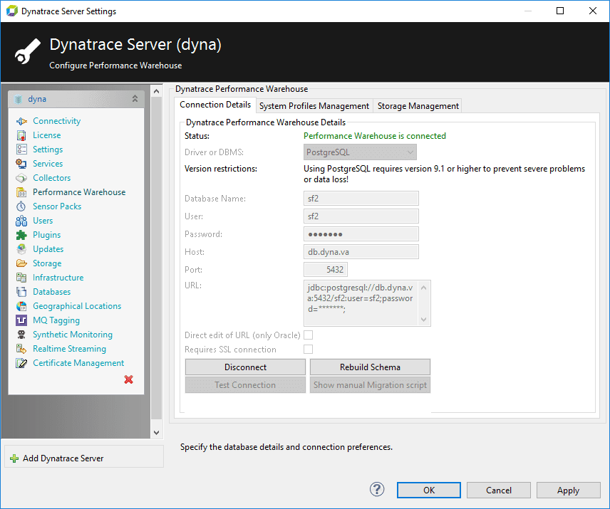Click the License icon
Screen dimensions: 610x509
pos(21,135)
